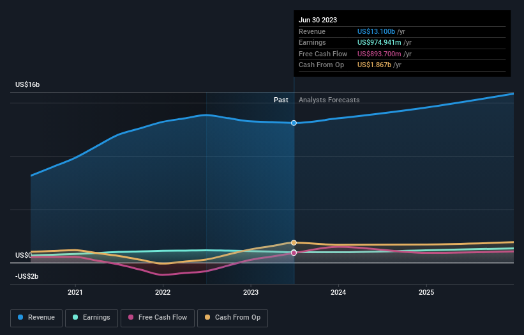
Task: Click the US$0 y-axis label
Action: tap(24, 255)
